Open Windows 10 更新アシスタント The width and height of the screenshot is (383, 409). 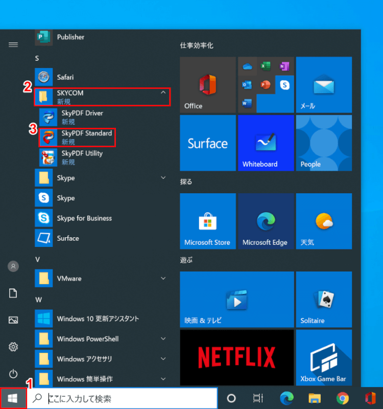click(102, 319)
